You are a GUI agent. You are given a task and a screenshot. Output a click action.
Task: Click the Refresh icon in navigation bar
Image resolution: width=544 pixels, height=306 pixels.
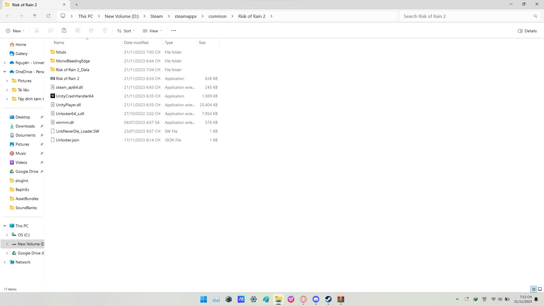[x=48, y=16]
